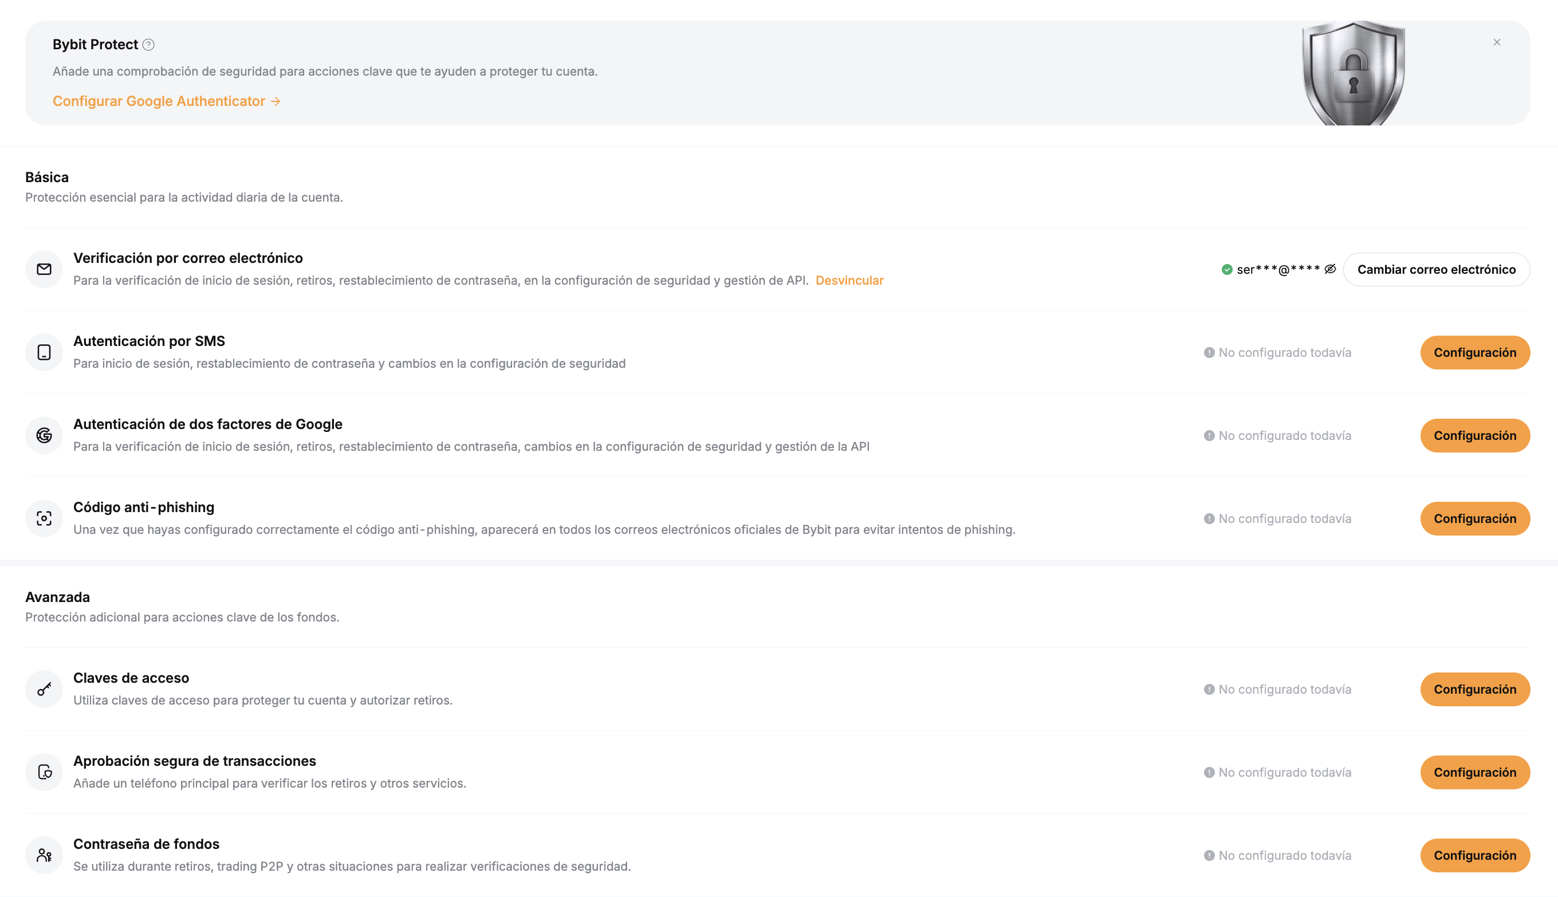Click Cambiar correo electrónico button

(x=1436, y=269)
